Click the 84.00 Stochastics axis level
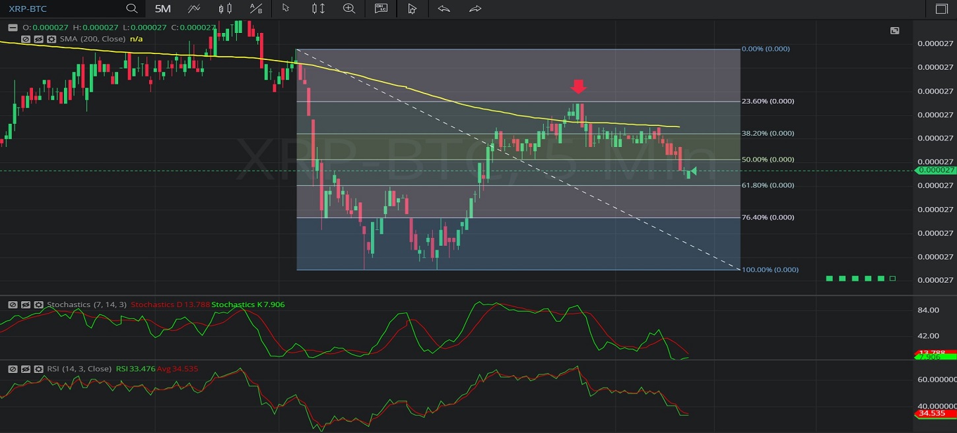The height and width of the screenshot is (433, 957). (928, 310)
